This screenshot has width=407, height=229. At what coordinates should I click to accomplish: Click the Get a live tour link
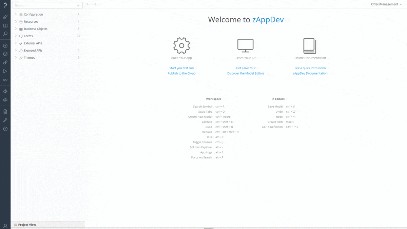(x=246, y=68)
